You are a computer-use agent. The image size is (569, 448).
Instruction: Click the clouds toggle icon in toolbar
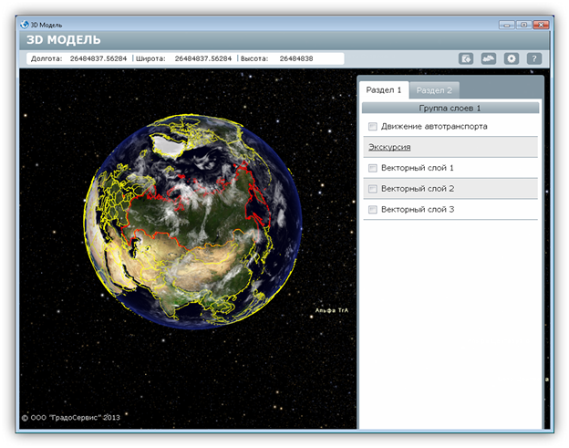tap(489, 58)
